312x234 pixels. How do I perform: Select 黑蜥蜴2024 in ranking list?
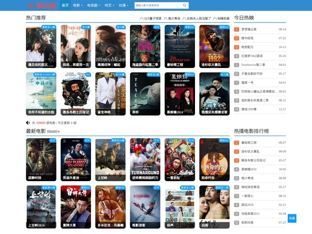coord(249,169)
